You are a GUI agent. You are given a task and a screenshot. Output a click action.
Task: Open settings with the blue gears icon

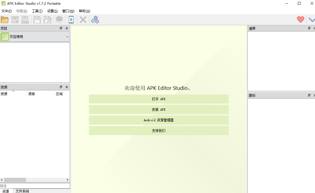pos(95,20)
